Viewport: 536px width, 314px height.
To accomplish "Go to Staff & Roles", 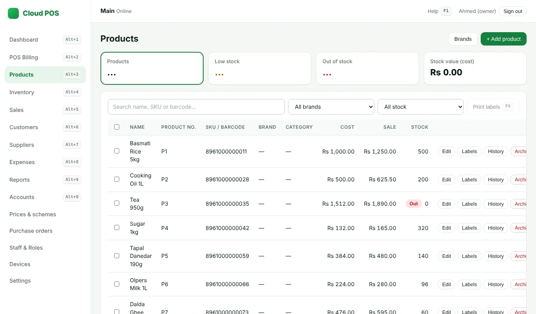I will pos(45,248).
